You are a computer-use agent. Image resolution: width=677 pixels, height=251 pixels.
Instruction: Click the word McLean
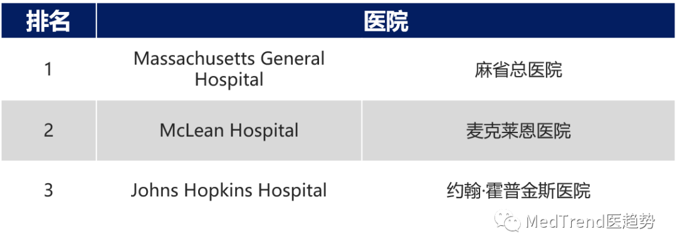tap(192, 131)
